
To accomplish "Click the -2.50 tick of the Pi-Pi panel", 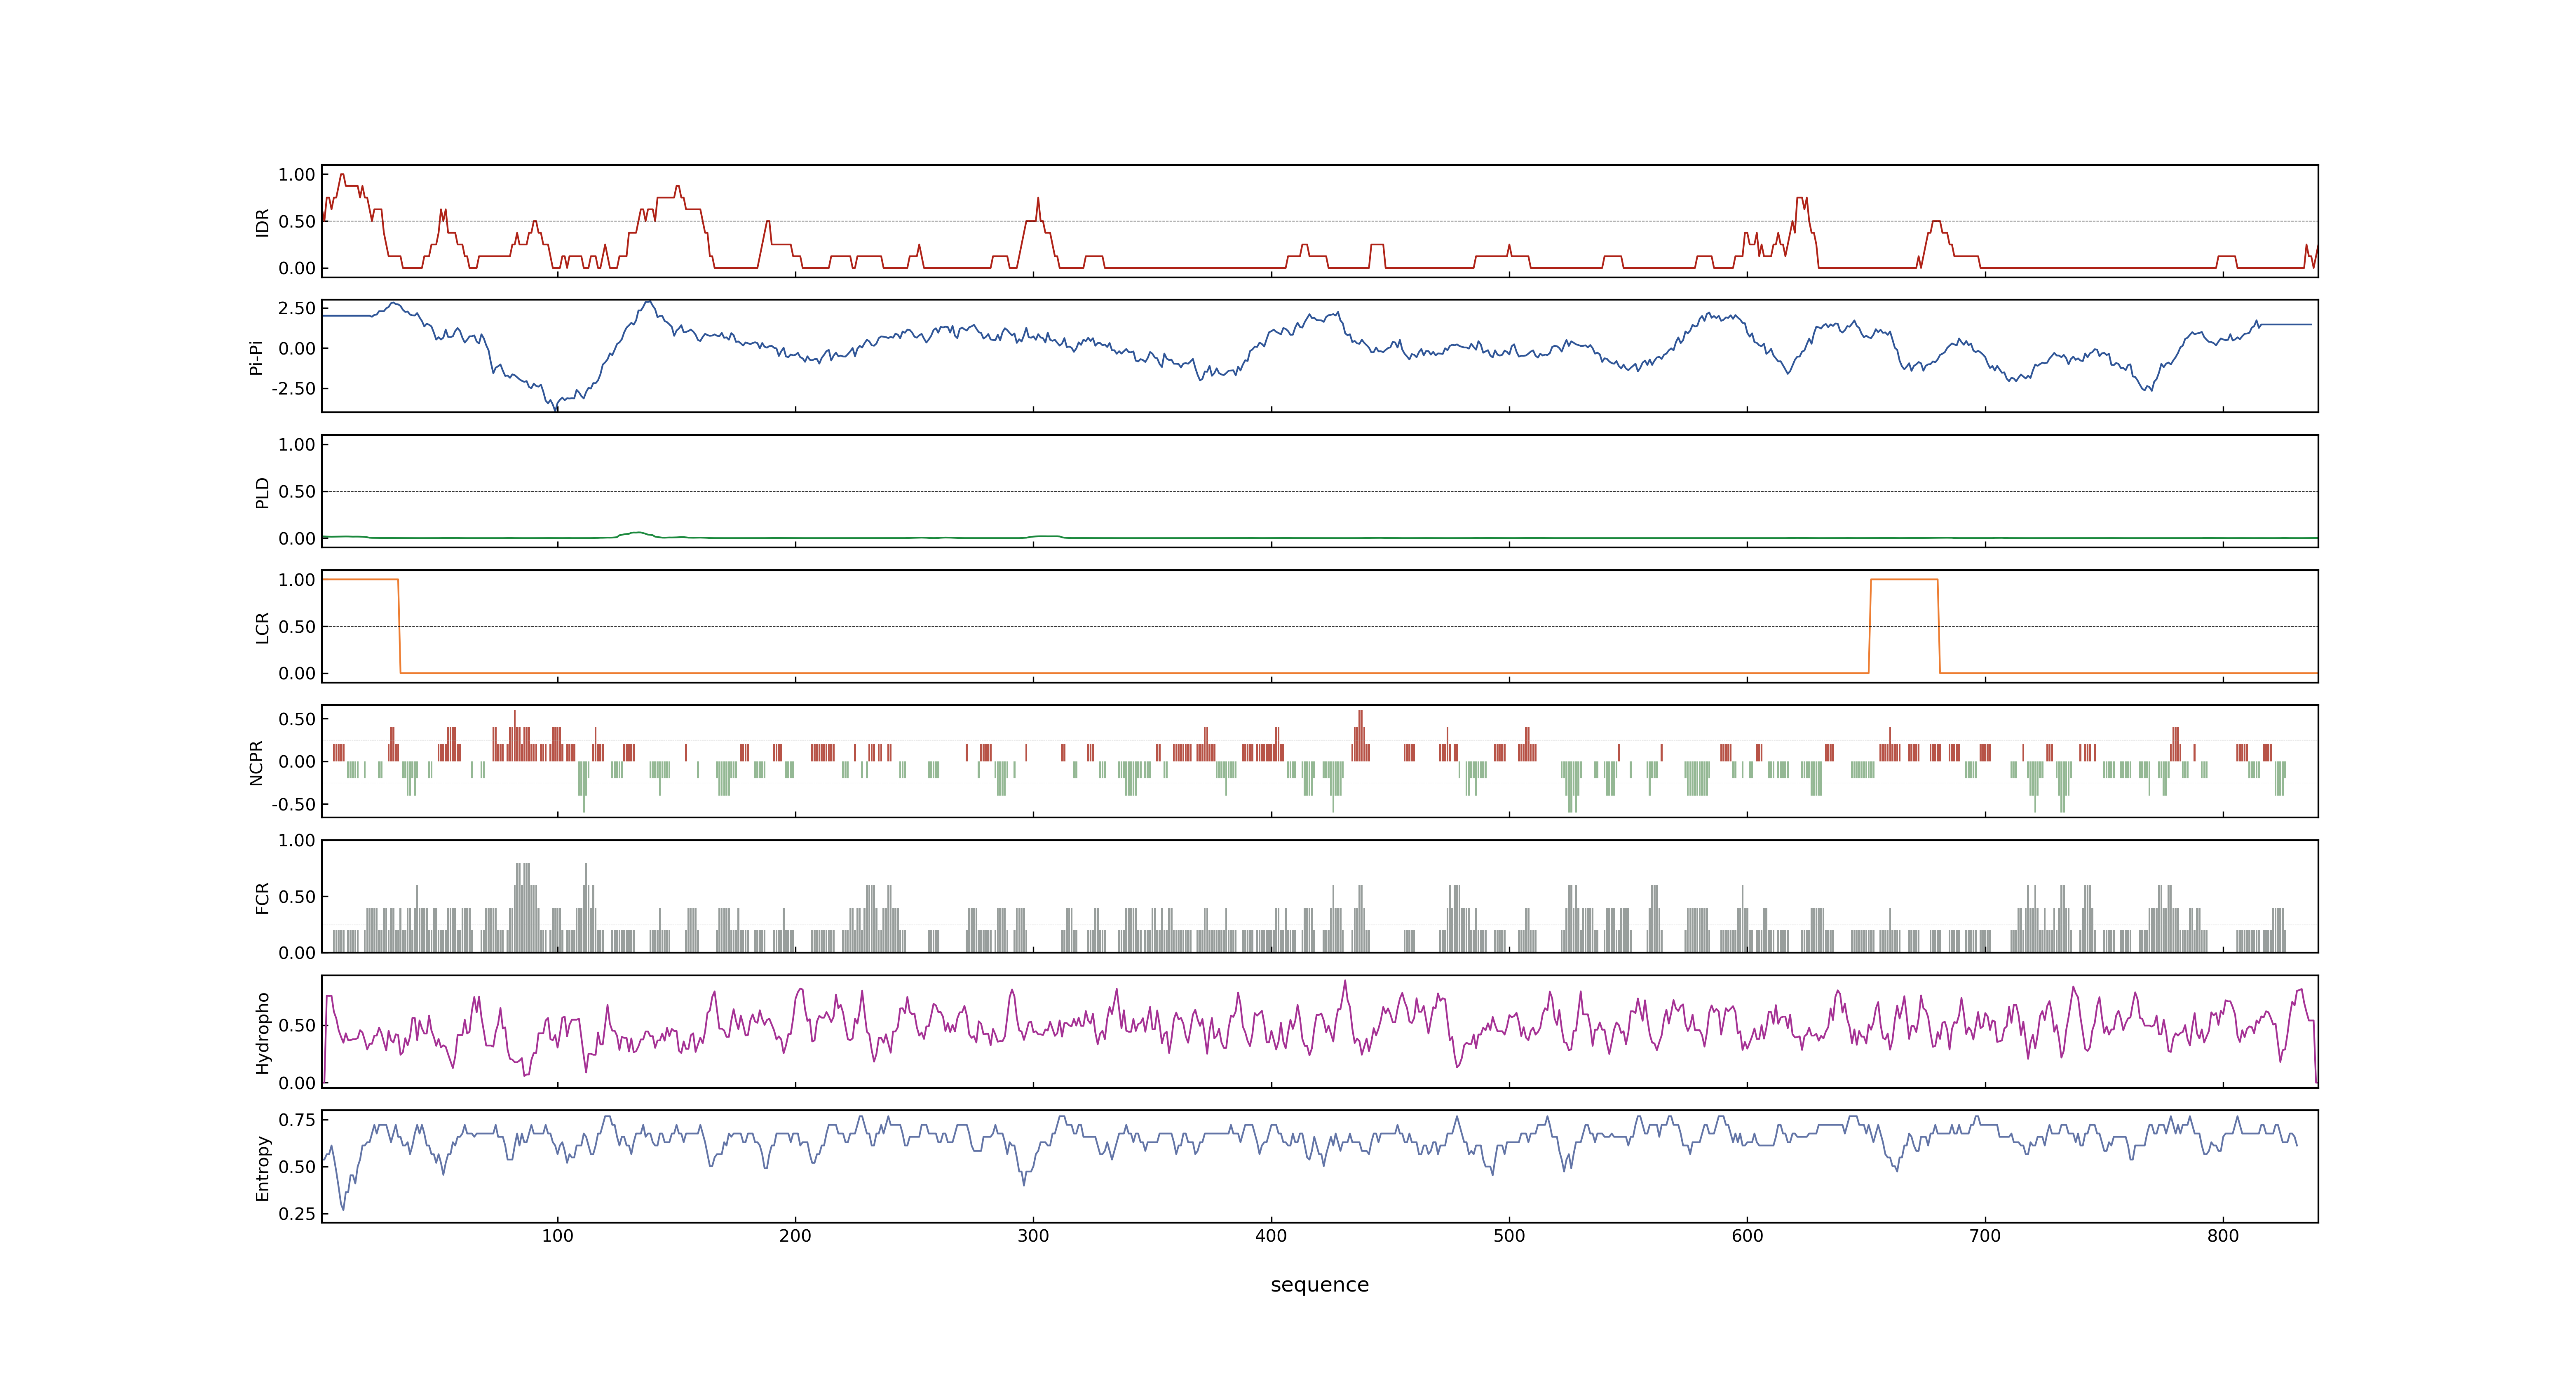I will point(294,389).
